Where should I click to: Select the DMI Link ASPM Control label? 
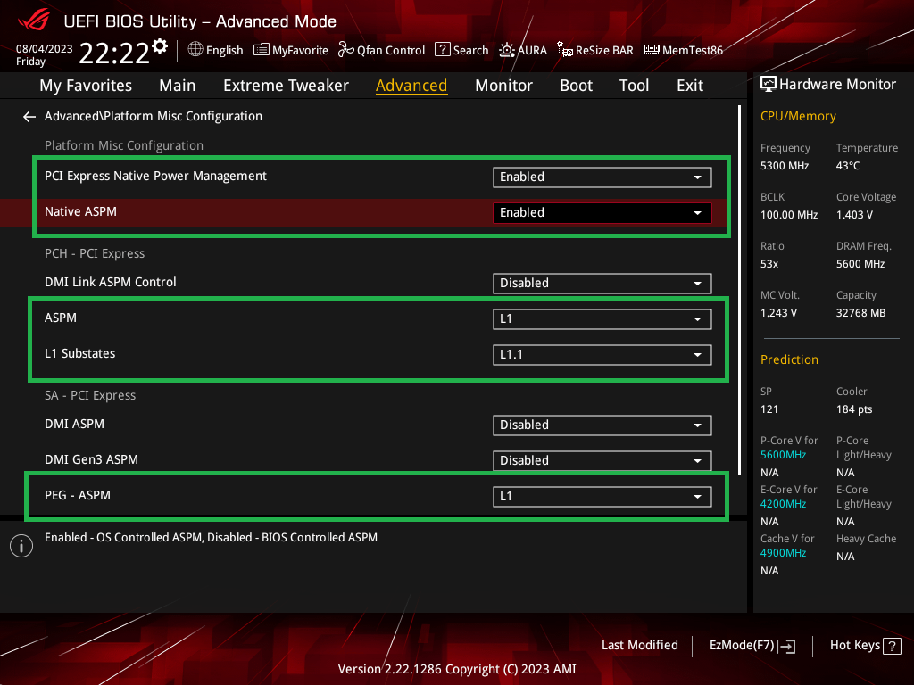pos(110,283)
